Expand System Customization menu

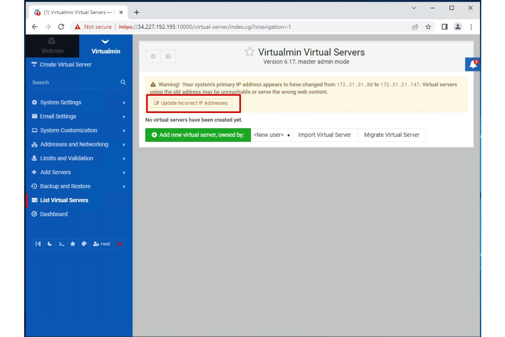click(79, 130)
